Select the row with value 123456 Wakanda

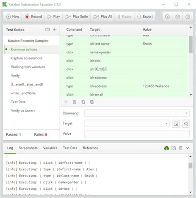(x=124, y=86)
